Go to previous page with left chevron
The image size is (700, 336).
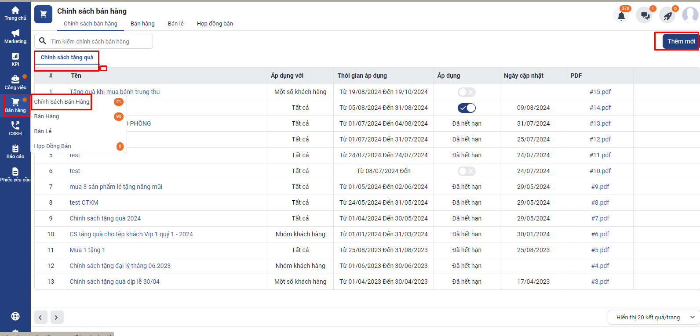coord(40,317)
